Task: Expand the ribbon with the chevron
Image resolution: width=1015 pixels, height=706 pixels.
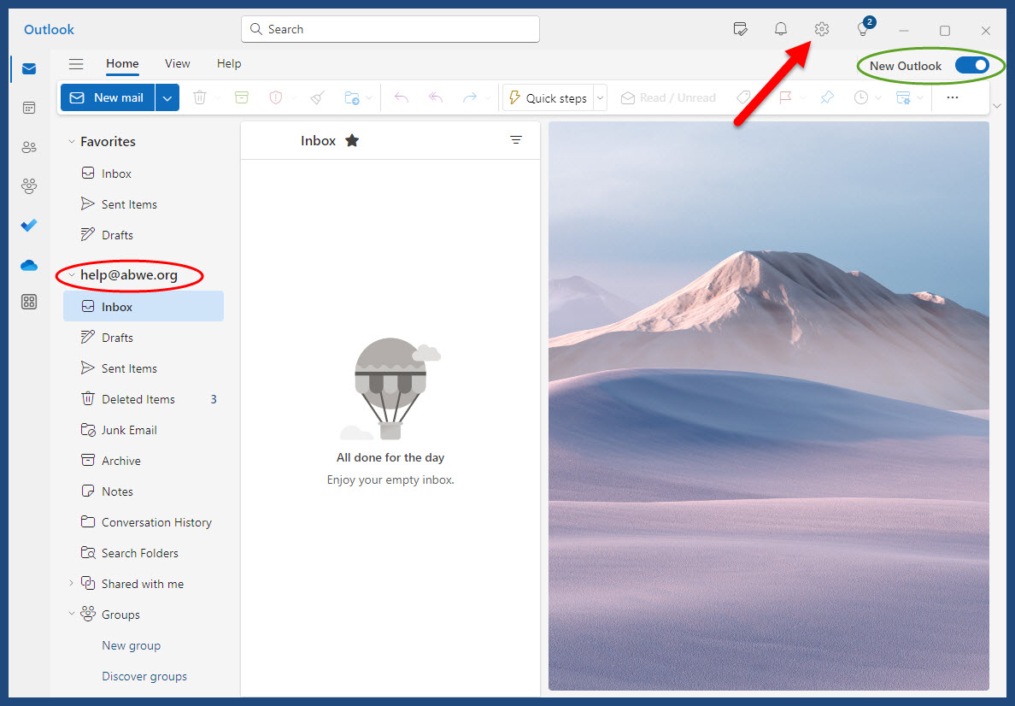Action: (x=997, y=106)
